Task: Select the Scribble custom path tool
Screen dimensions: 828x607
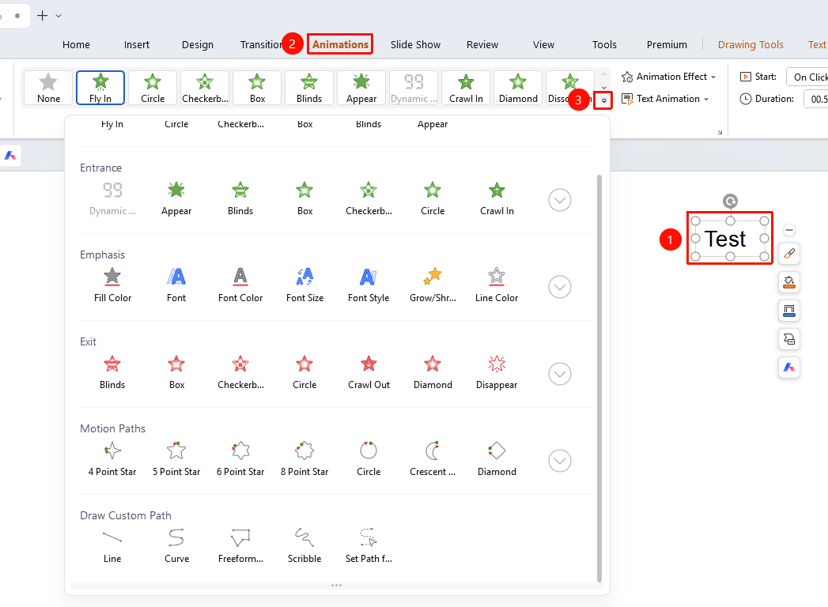Action: [304, 546]
